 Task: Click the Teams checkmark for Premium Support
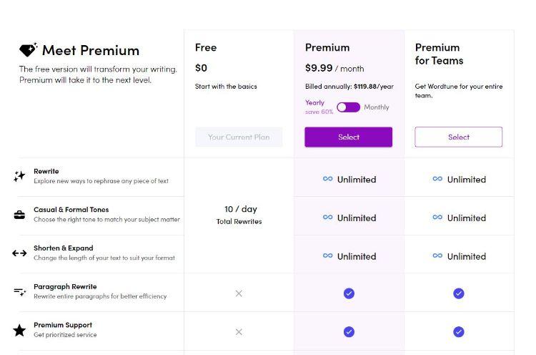[x=459, y=331]
